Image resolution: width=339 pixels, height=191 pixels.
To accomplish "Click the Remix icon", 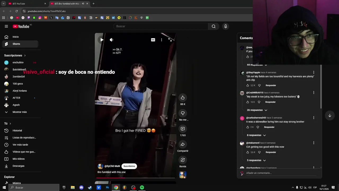I will point(183,160).
